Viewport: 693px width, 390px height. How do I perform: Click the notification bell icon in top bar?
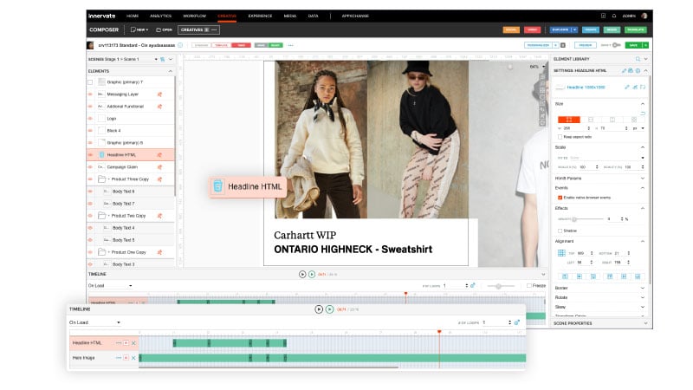click(x=614, y=16)
